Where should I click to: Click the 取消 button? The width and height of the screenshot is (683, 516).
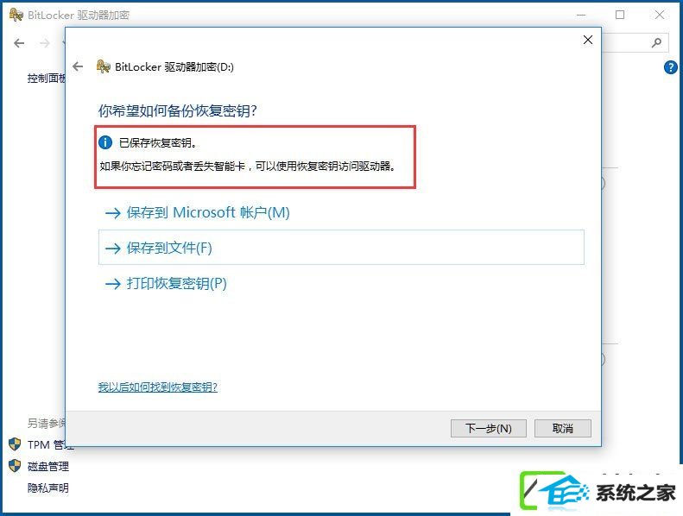563,429
